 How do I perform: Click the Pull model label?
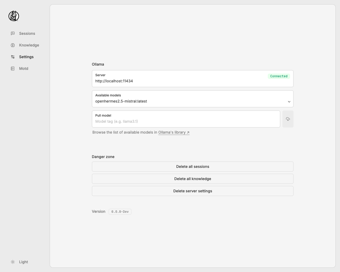[x=103, y=116]
